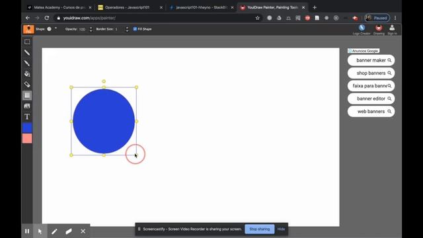Image resolution: width=423 pixels, height=238 pixels.
Task: Open the salmon background color swatch
Action: (27, 138)
